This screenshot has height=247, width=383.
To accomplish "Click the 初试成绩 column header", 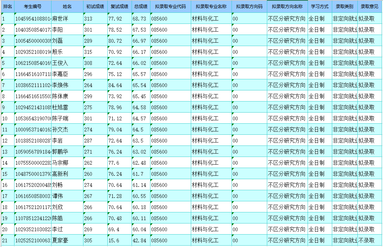I will click(x=95, y=7).
